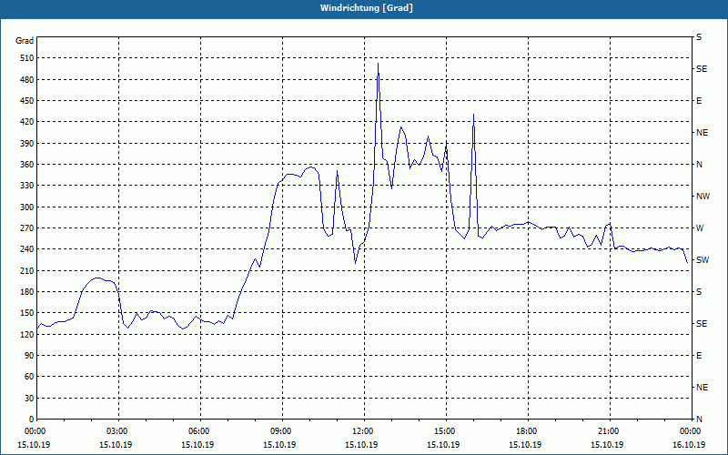This screenshot has height=455, width=728.
Task: Choose the 60 y-axis value
Action: 29,377
